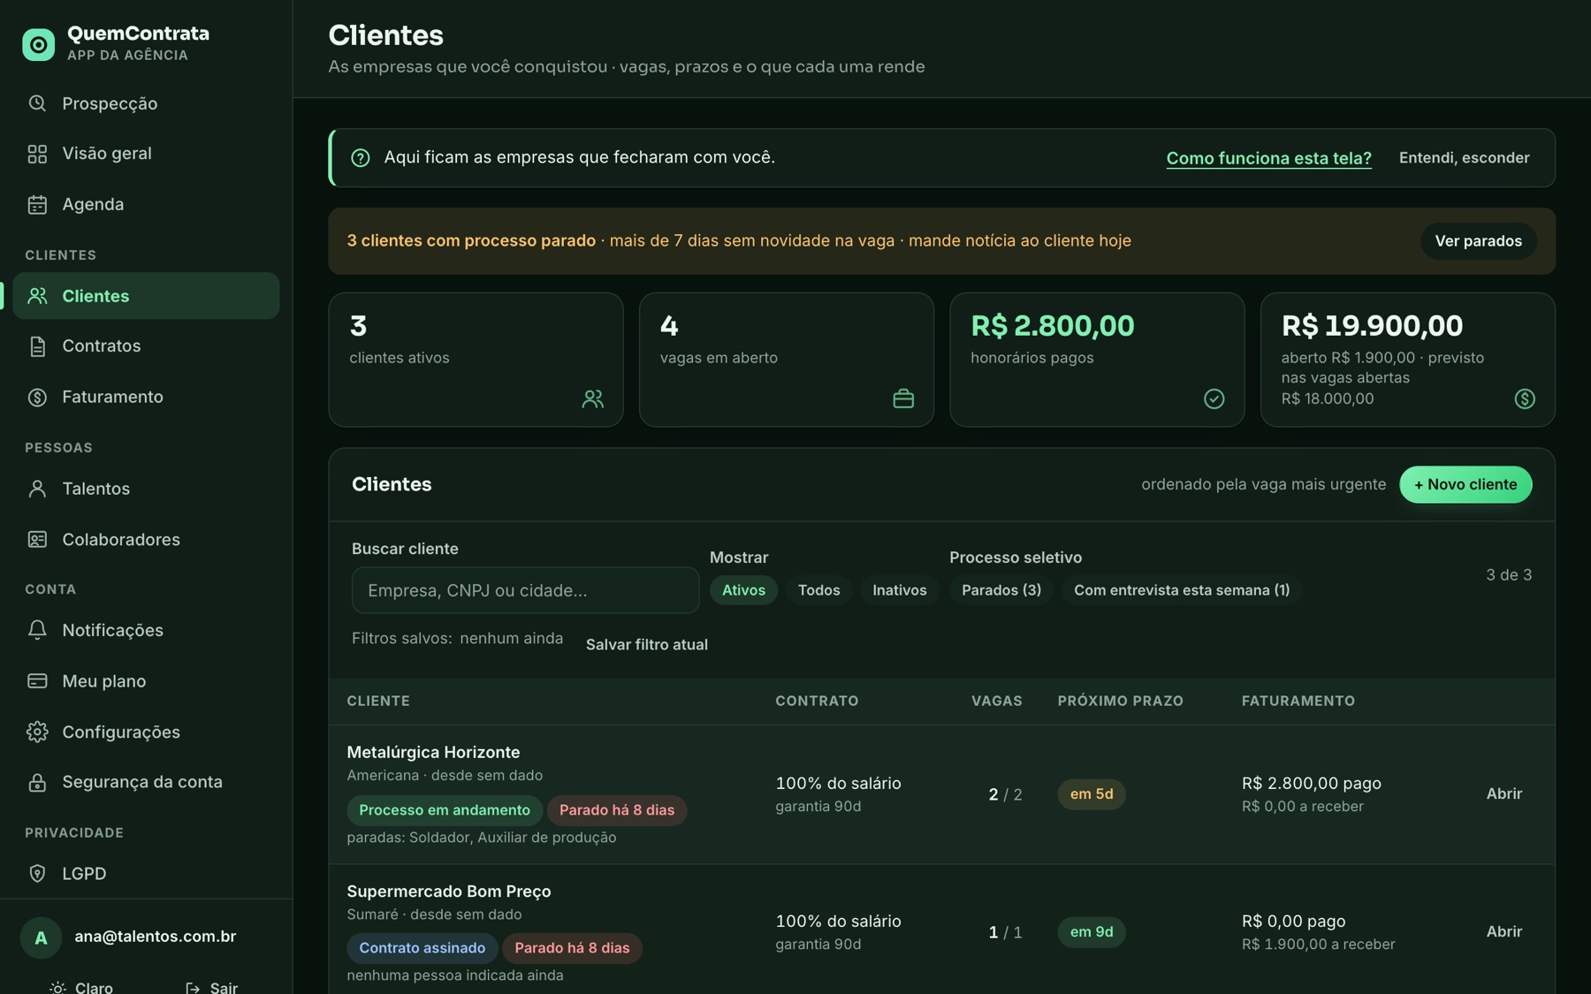Click the help question-mark icon in banner
The image size is (1591, 994).
[x=361, y=157]
